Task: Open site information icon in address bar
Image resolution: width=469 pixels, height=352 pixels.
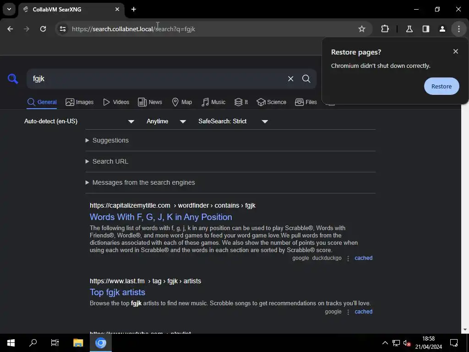Action: (62, 29)
